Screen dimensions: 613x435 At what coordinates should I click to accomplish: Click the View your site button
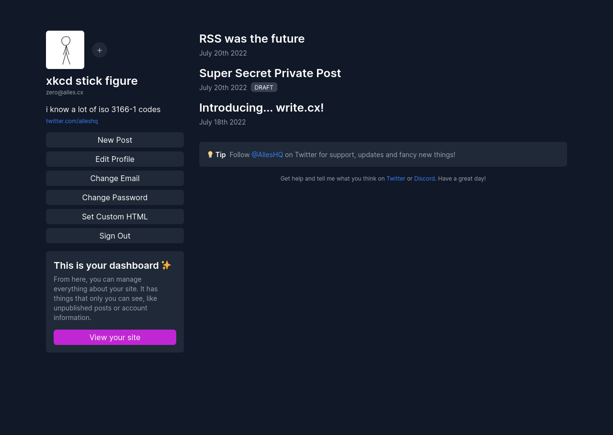[115, 337]
